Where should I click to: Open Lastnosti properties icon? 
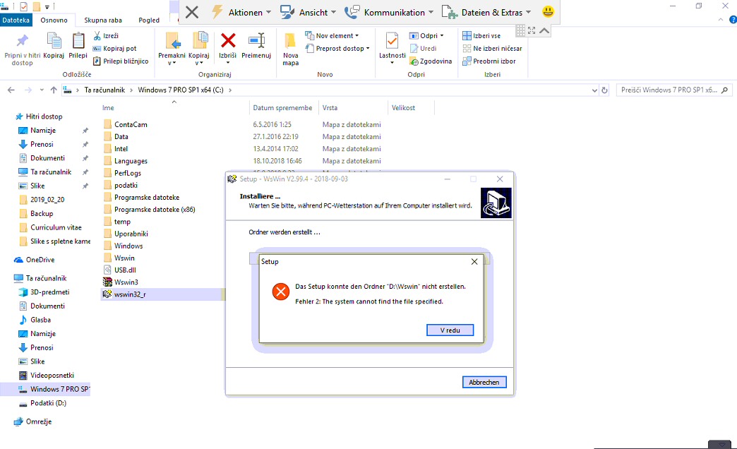(x=392, y=41)
